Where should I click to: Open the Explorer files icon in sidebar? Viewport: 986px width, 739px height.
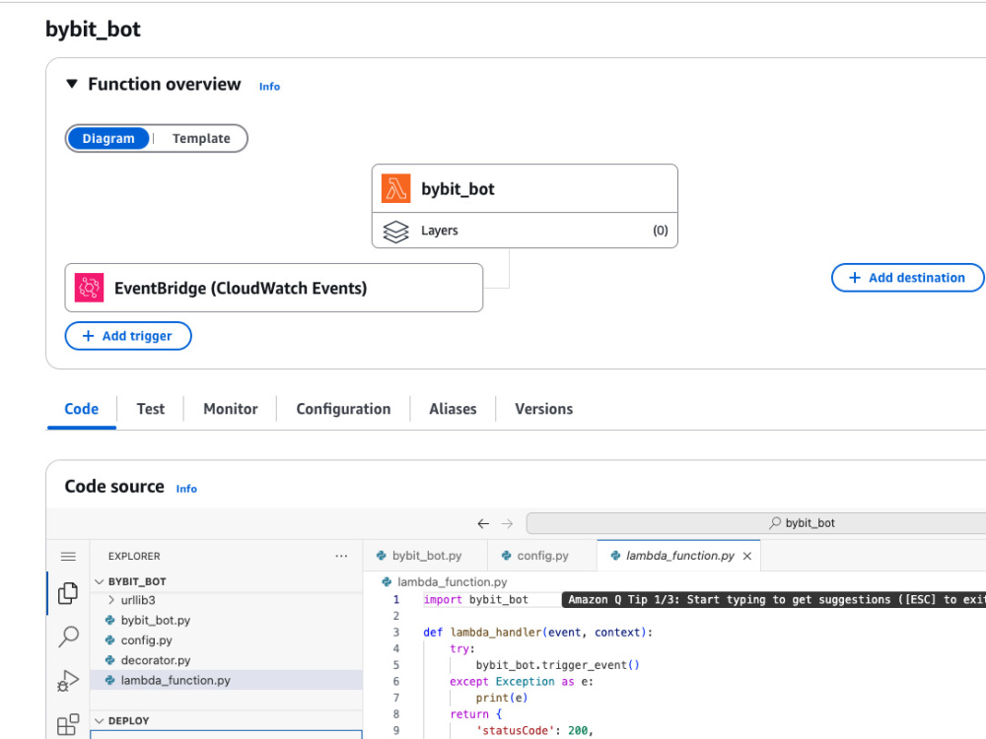click(68, 592)
